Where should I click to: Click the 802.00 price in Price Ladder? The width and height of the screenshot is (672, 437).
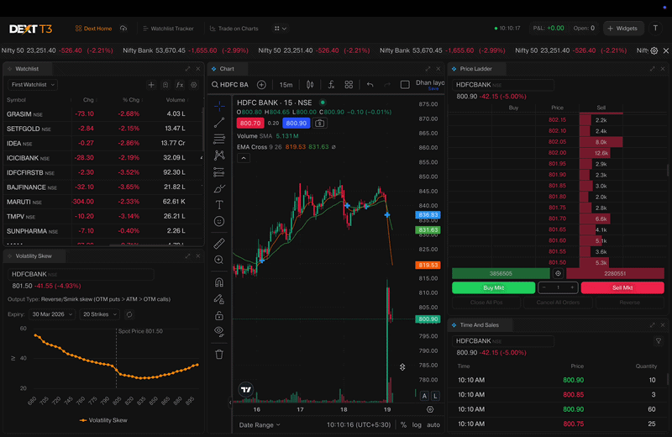click(x=557, y=153)
